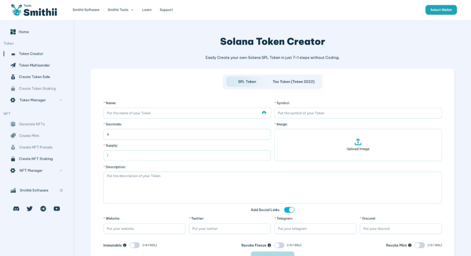Open the Telegram icon in sidebar
This screenshot has width=471, height=256.
(43, 208)
